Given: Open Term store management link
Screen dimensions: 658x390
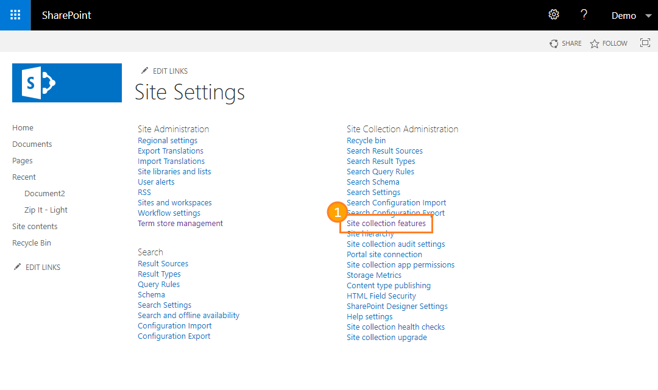Looking at the screenshot, I should click(180, 224).
